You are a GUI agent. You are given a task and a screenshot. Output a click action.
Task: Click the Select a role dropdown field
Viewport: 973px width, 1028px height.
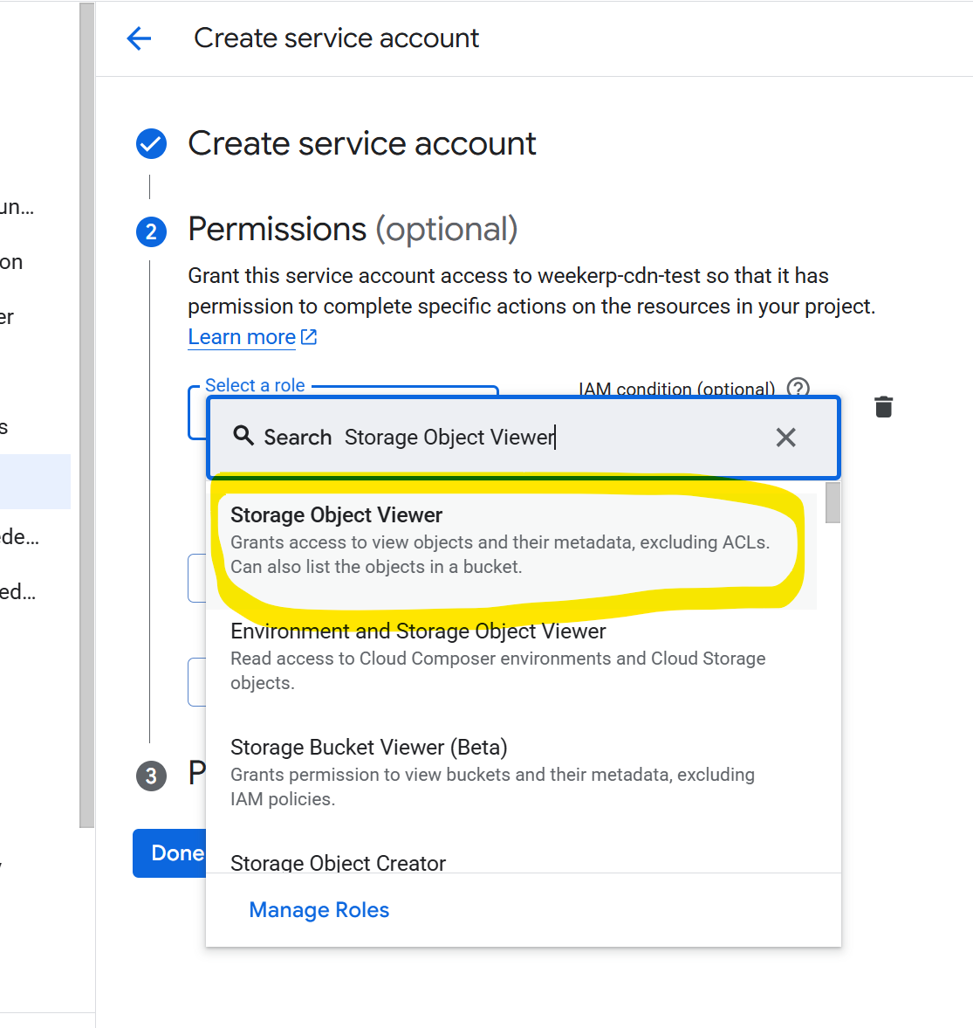click(197, 413)
